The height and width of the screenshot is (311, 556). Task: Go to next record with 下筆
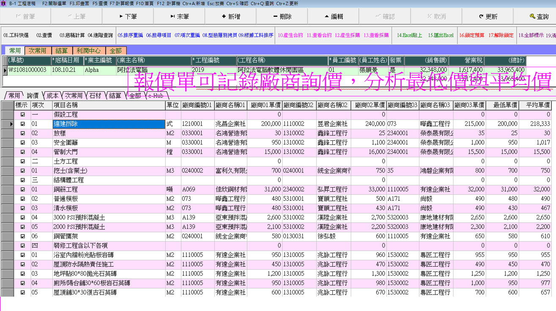click(x=128, y=16)
